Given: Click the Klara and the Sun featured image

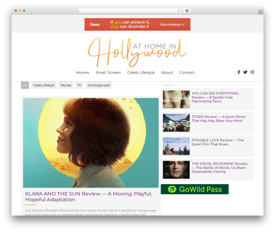Looking at the screenshot, I should tap(91, 143).
